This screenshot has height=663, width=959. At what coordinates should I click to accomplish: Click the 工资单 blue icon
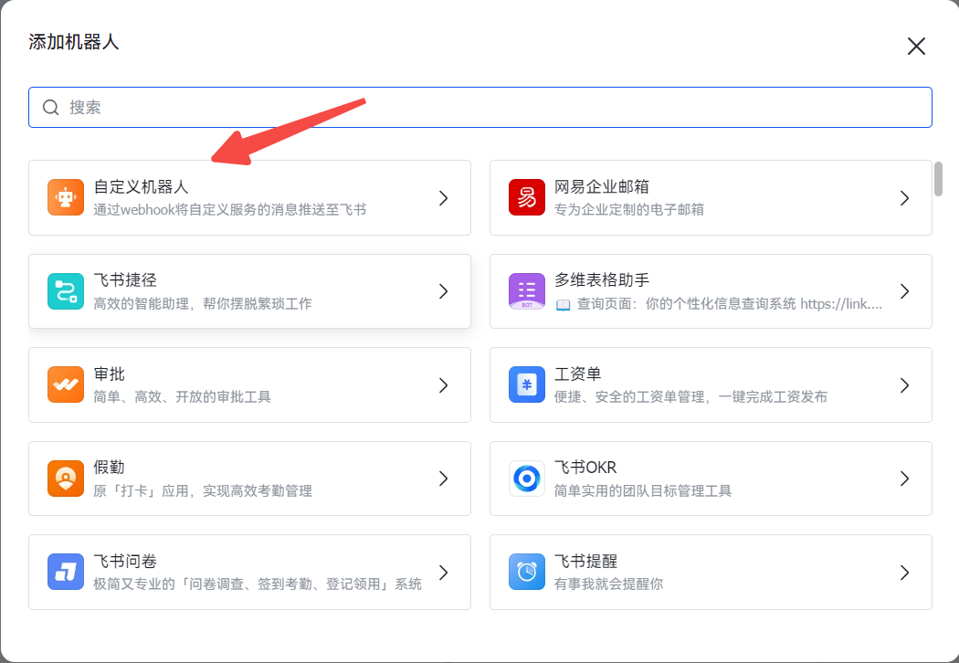click(x=527, y=384)
